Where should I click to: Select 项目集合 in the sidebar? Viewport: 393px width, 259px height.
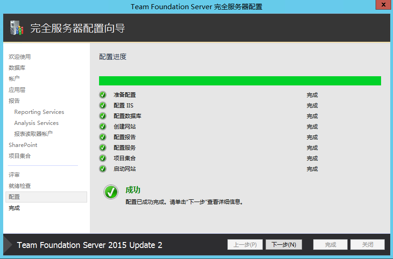click(x=20, y=156)
